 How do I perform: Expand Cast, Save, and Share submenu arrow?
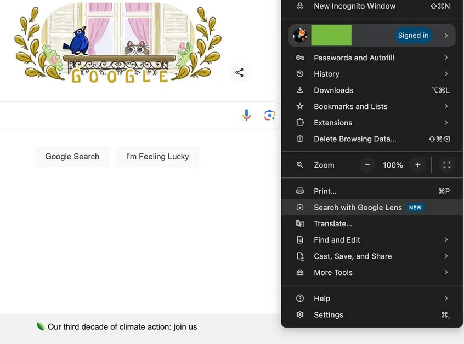pos(446,256)
